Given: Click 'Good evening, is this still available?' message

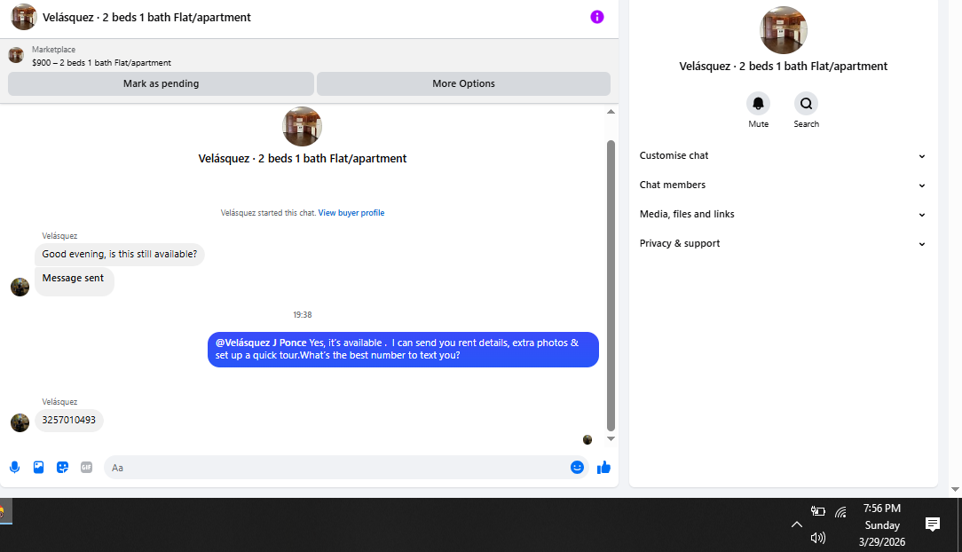Looking at the screenshot, I should [x=120, y=254].
